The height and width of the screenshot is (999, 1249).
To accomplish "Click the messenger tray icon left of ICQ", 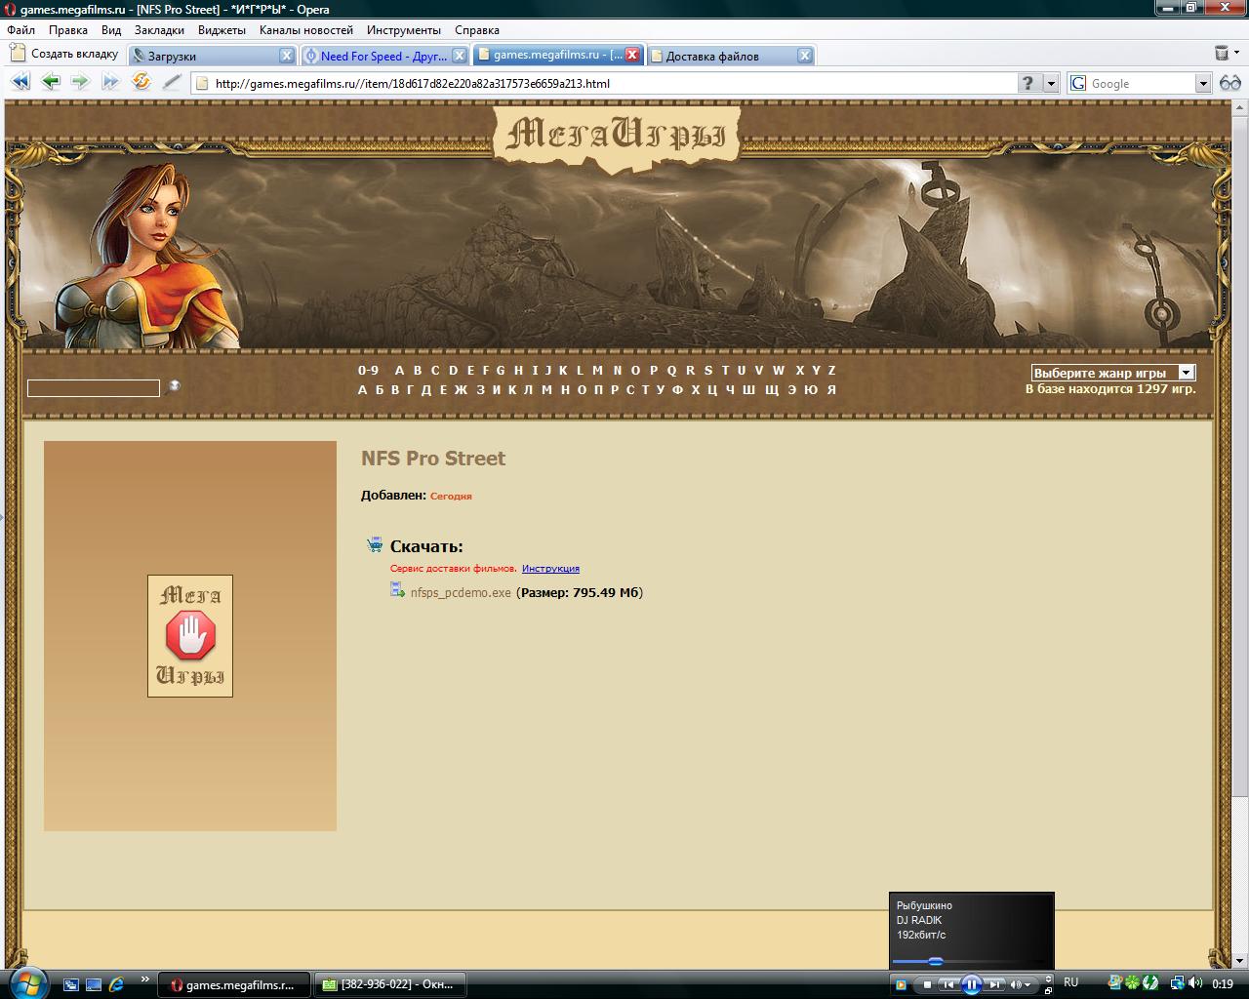I will tap(1114, 983).
